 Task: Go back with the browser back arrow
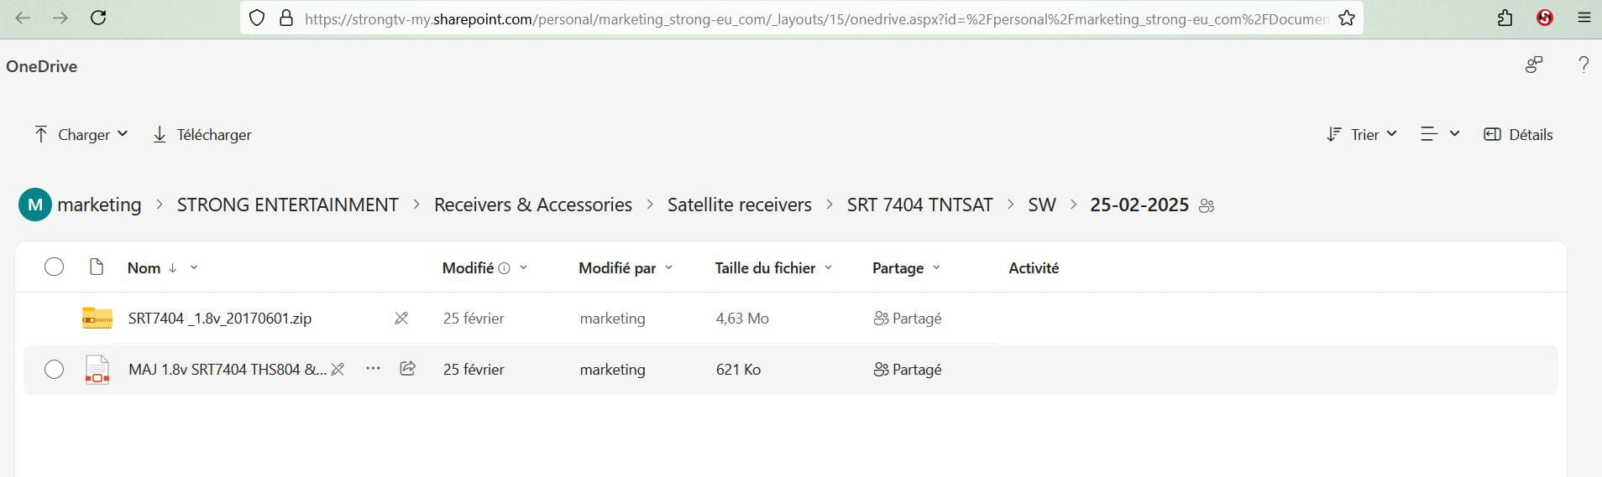point(23,18)
